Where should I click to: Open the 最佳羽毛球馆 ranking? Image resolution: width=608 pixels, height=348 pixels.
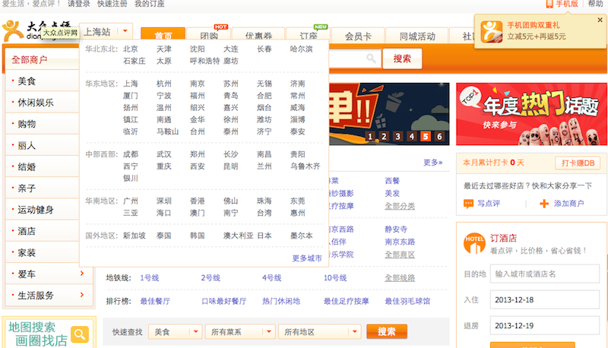pos(407,301)
